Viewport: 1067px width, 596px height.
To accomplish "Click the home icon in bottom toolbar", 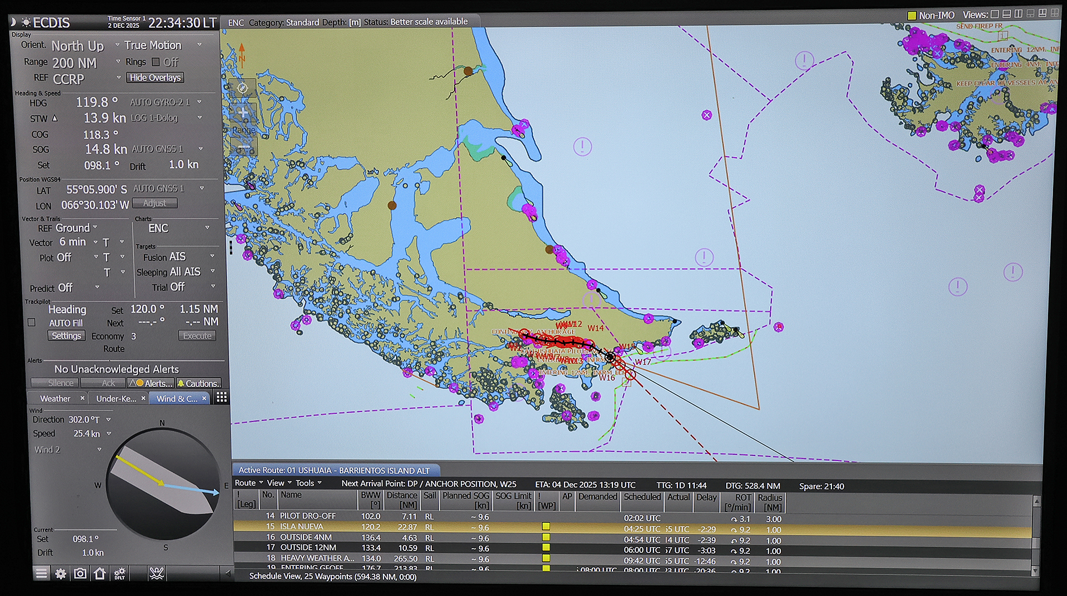I will tap(99, 574).
